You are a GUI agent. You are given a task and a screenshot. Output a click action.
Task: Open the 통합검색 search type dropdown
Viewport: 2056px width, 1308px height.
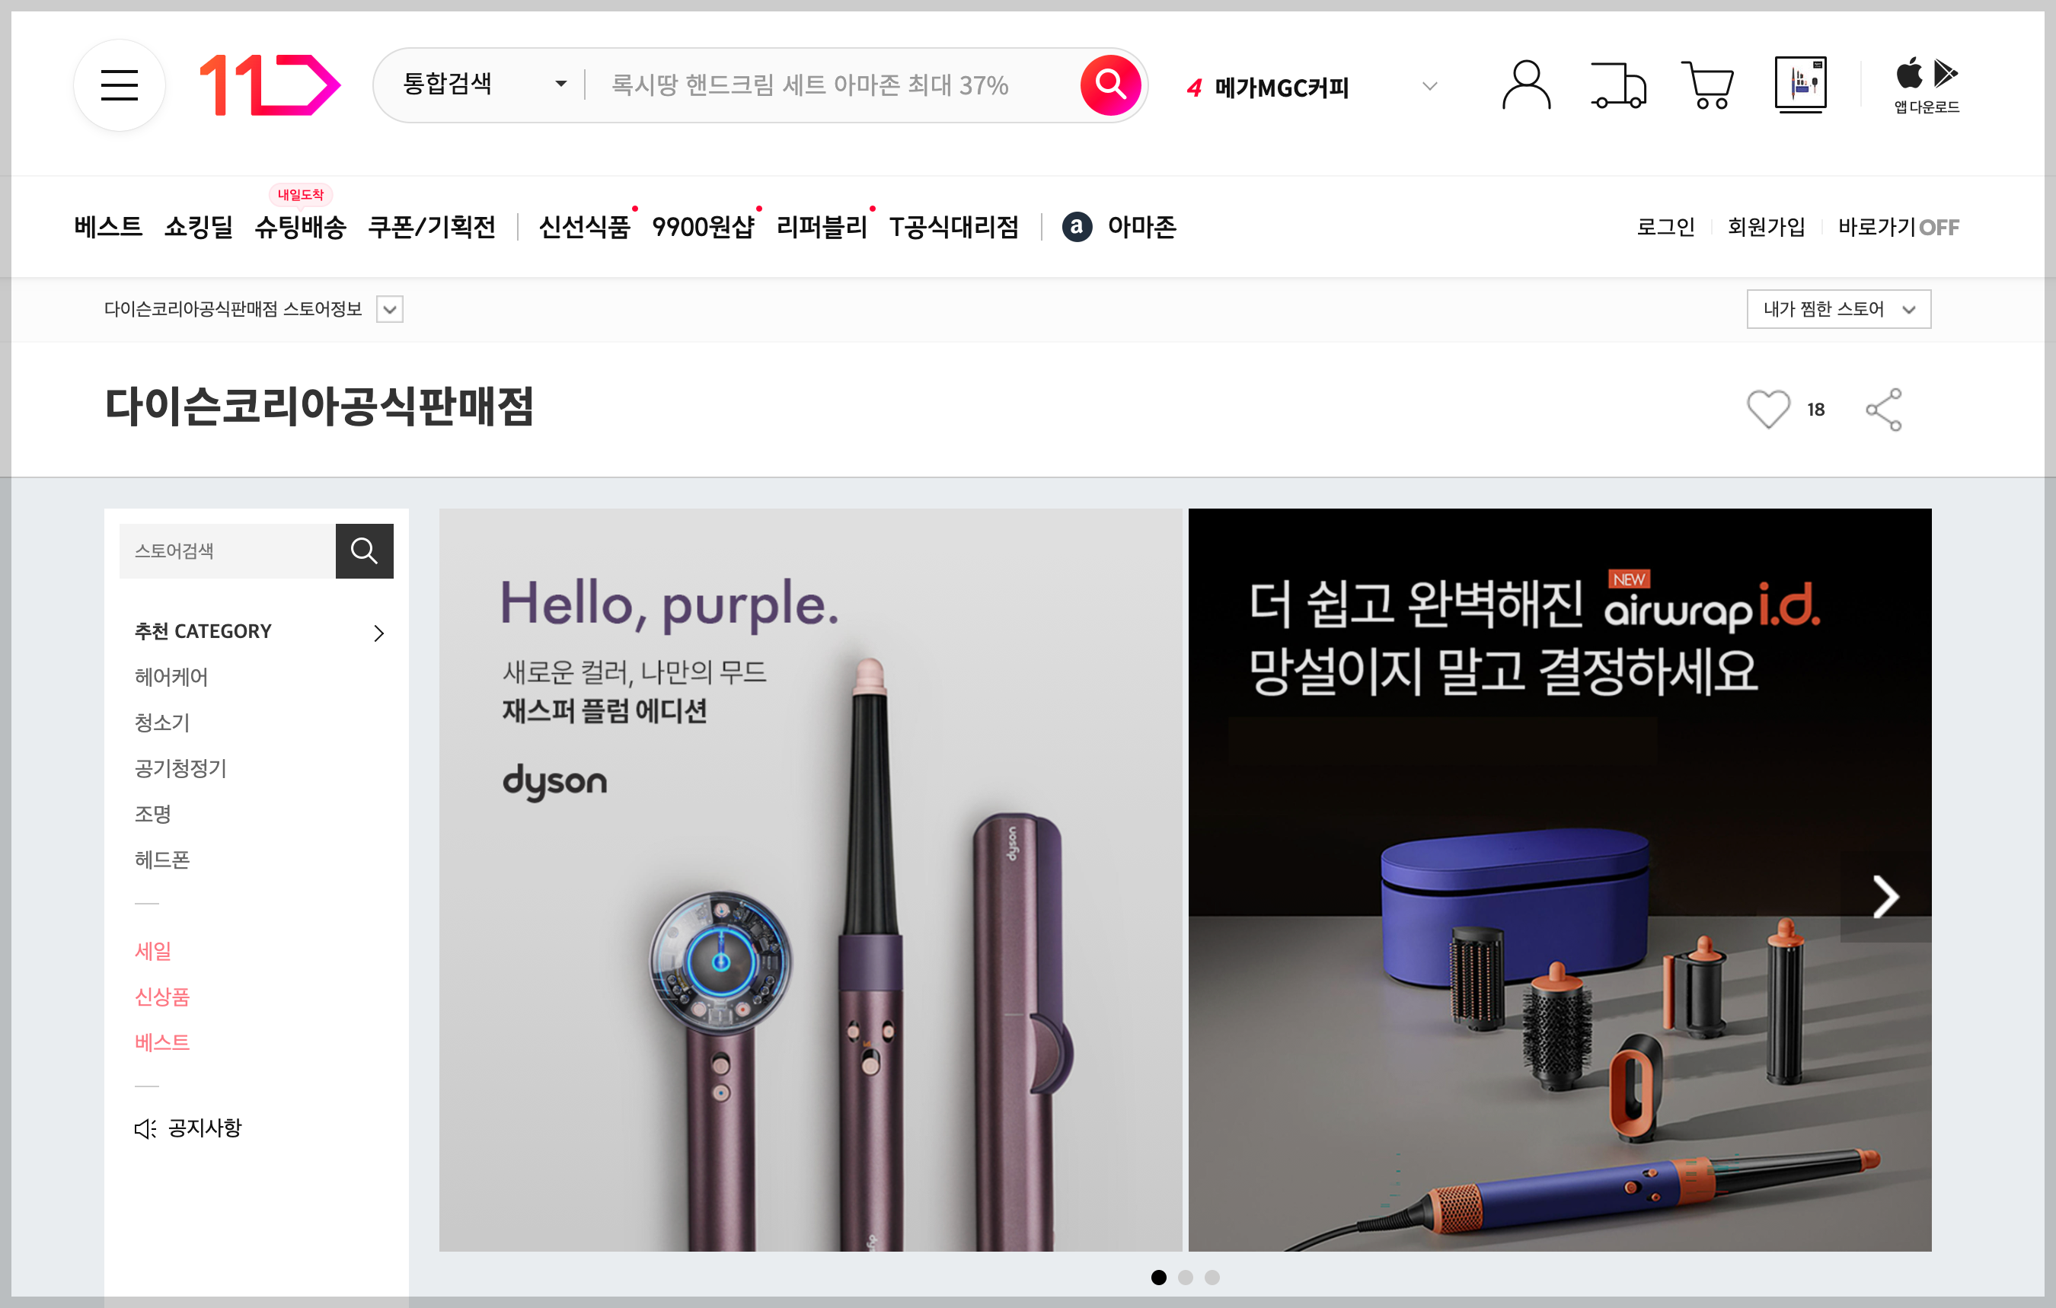[484, 85]
